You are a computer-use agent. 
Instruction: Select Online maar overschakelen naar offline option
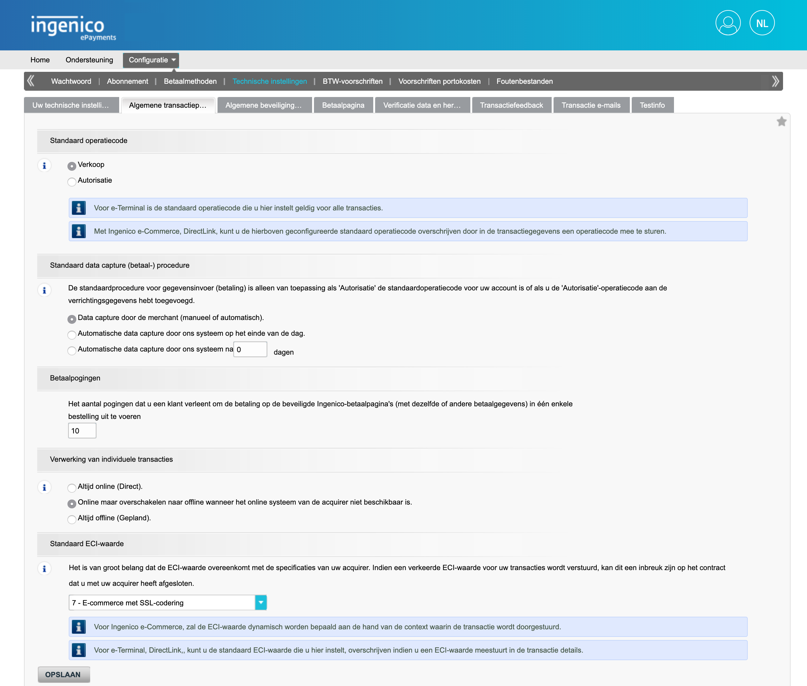(x=72, y=504)
